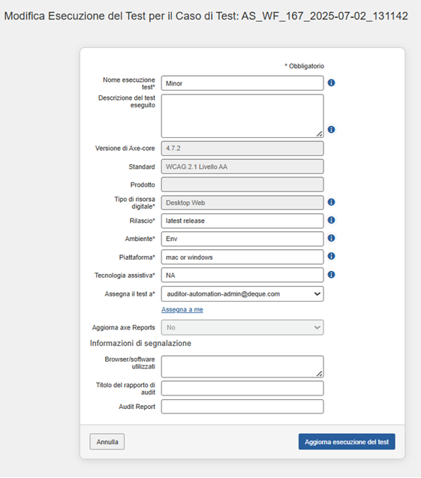Screen dimensions: 421x478
Task: Click the Desktop Web resource type field
Action: pos(242,203)
